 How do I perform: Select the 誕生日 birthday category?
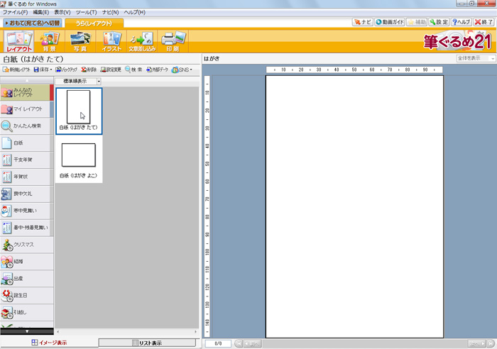pos(26,294)
